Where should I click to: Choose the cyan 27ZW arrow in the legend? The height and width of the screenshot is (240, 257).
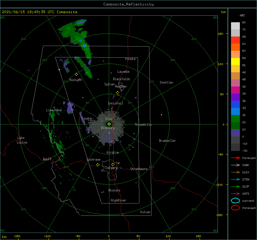(x=235, y=180)
